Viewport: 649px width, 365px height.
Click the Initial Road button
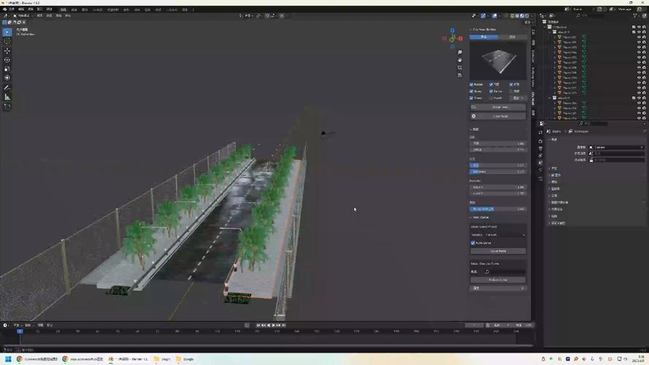(499, 107)
